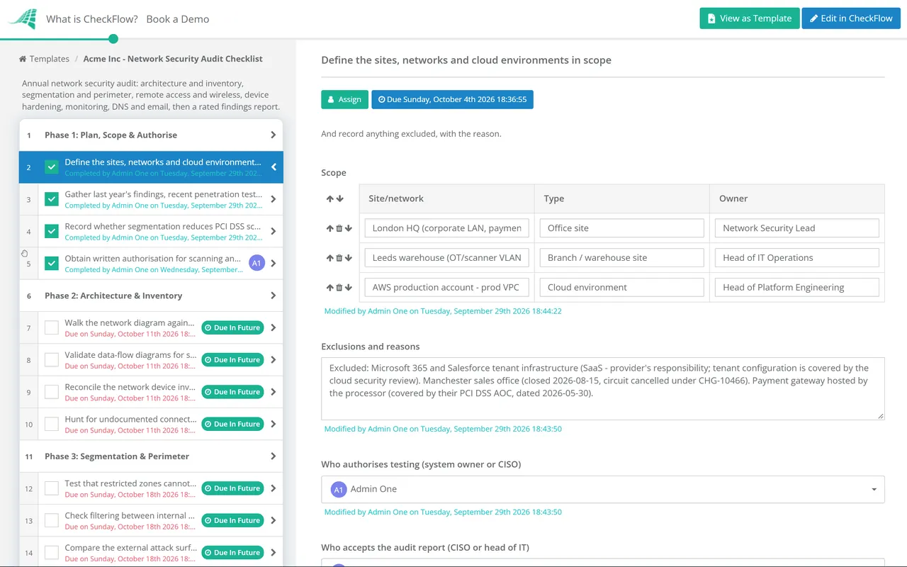Uncheck the 'Define the sites, networks' task

click(x=52, y=167)
